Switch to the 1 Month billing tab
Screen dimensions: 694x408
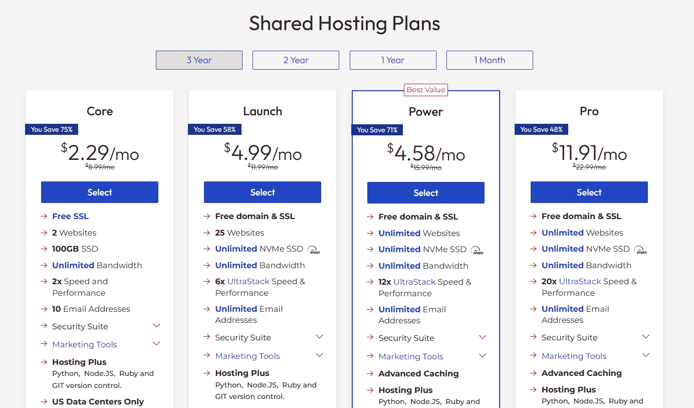pyautogui.click(x=490, y=60)
